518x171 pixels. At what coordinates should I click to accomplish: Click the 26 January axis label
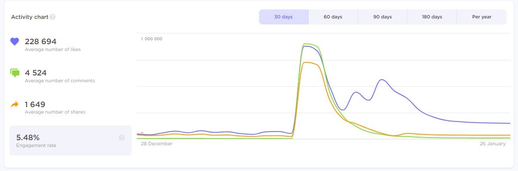tap(493, 144)
